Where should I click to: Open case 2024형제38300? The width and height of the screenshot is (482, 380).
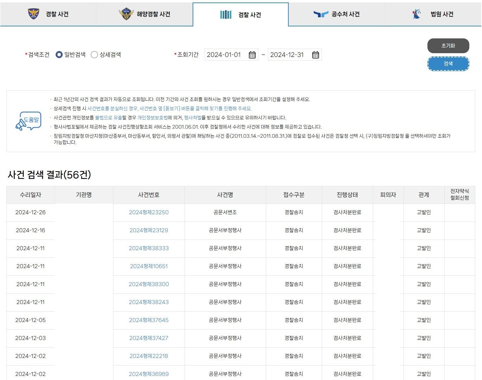tap(149, 284)
